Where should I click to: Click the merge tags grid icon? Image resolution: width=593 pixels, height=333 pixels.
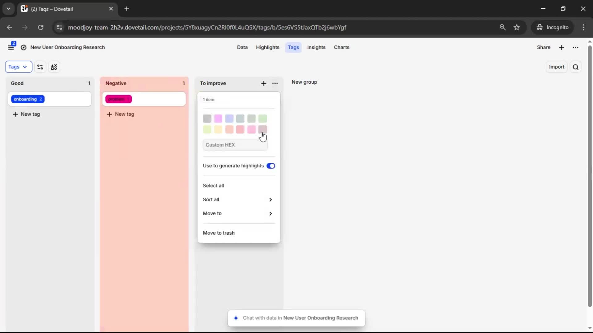(54, 67)
